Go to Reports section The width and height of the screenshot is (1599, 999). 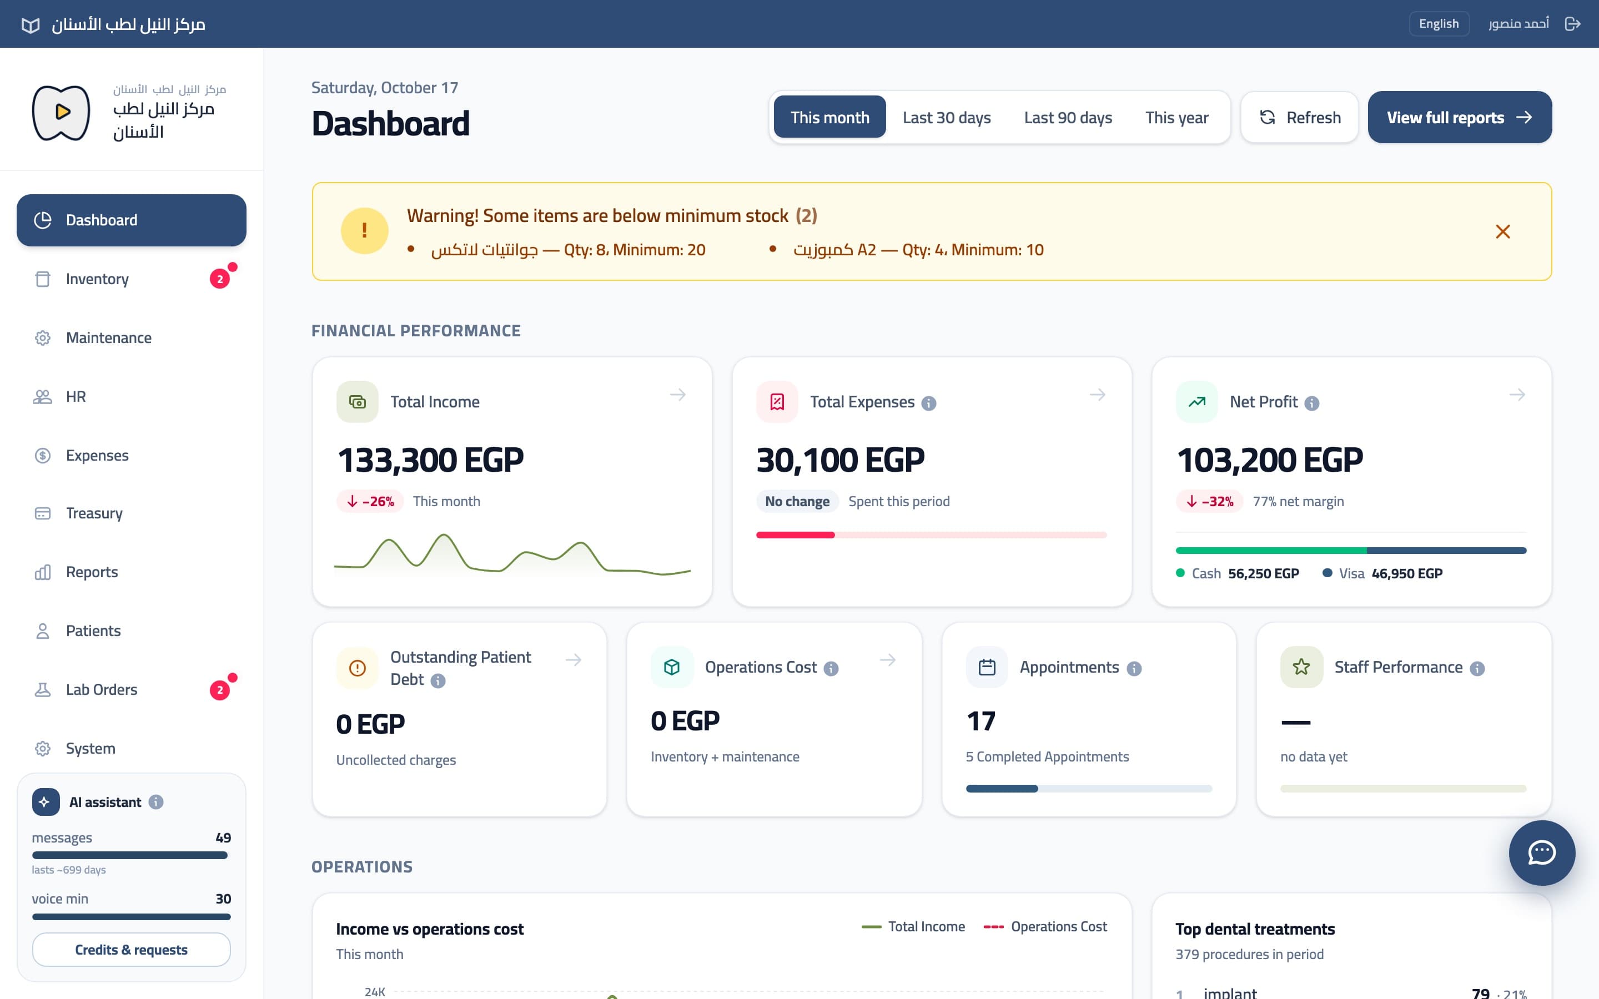coord(131,572)
